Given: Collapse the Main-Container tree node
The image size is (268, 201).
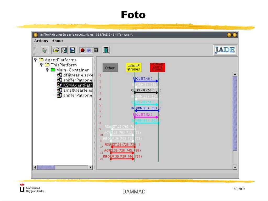Looking at the screenshot, I should (x=47, y=70).
